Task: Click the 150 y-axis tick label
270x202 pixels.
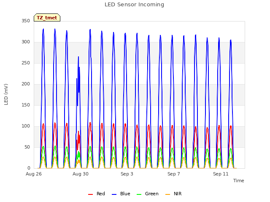Action: (26, 105)
